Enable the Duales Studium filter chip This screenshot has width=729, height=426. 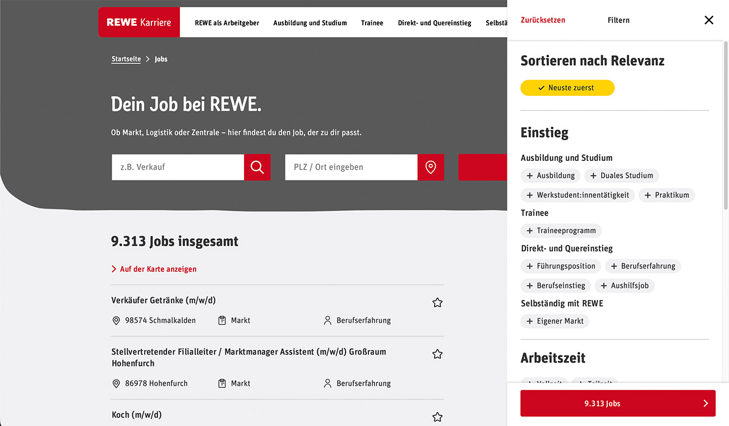tap(621, 175)
